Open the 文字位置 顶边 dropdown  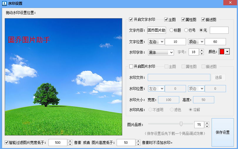(196, 42)
